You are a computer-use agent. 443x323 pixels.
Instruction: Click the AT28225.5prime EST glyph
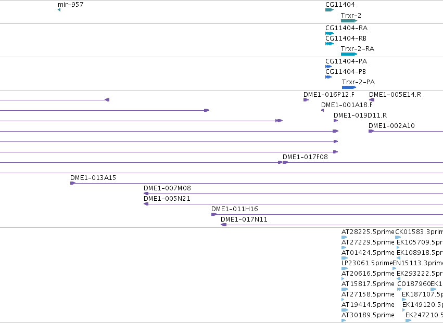[344, 238]
